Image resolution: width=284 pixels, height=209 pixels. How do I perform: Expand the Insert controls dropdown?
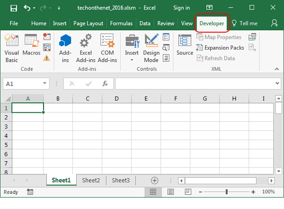pos(132,53)
